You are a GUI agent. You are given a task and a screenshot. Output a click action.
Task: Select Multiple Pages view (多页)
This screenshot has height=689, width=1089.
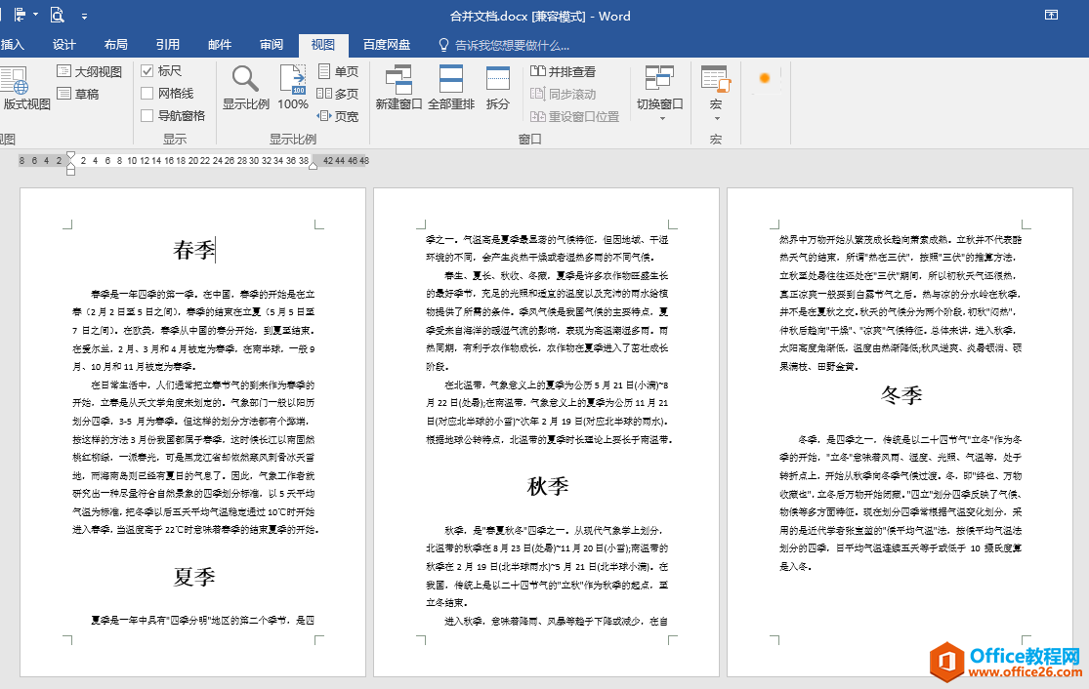point(338,94)
